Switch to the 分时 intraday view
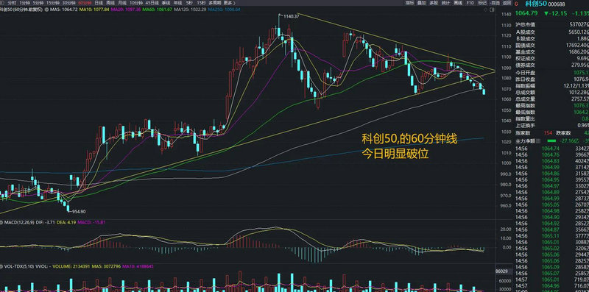Viewport: 589px width, 292px height. (x=12, y=3)
